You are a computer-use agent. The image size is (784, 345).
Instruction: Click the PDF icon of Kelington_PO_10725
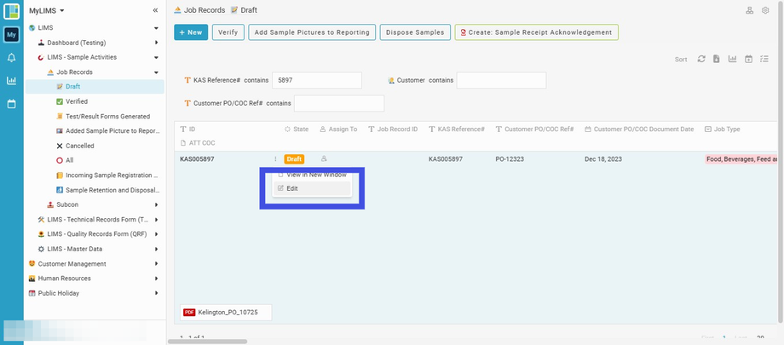[x=189, y=312]
